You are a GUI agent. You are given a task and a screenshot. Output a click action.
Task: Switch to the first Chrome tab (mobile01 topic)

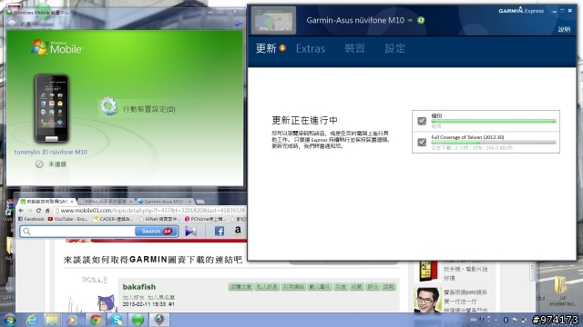[x=46, y=202]
